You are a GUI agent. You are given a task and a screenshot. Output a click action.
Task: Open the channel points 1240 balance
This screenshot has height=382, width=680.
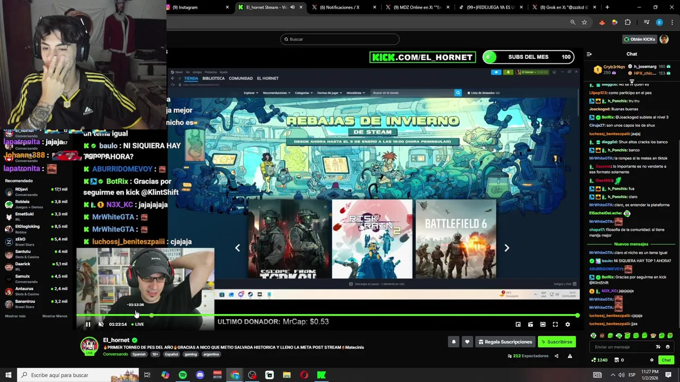click(599, 360)
